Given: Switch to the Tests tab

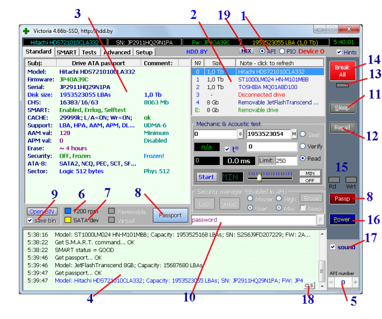Looking at the screenshot, I should click(89, 52).
